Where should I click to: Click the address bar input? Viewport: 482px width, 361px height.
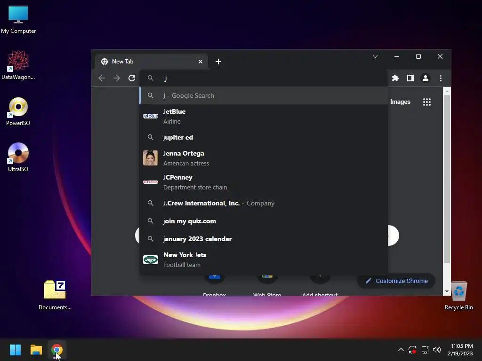point(264,78)
